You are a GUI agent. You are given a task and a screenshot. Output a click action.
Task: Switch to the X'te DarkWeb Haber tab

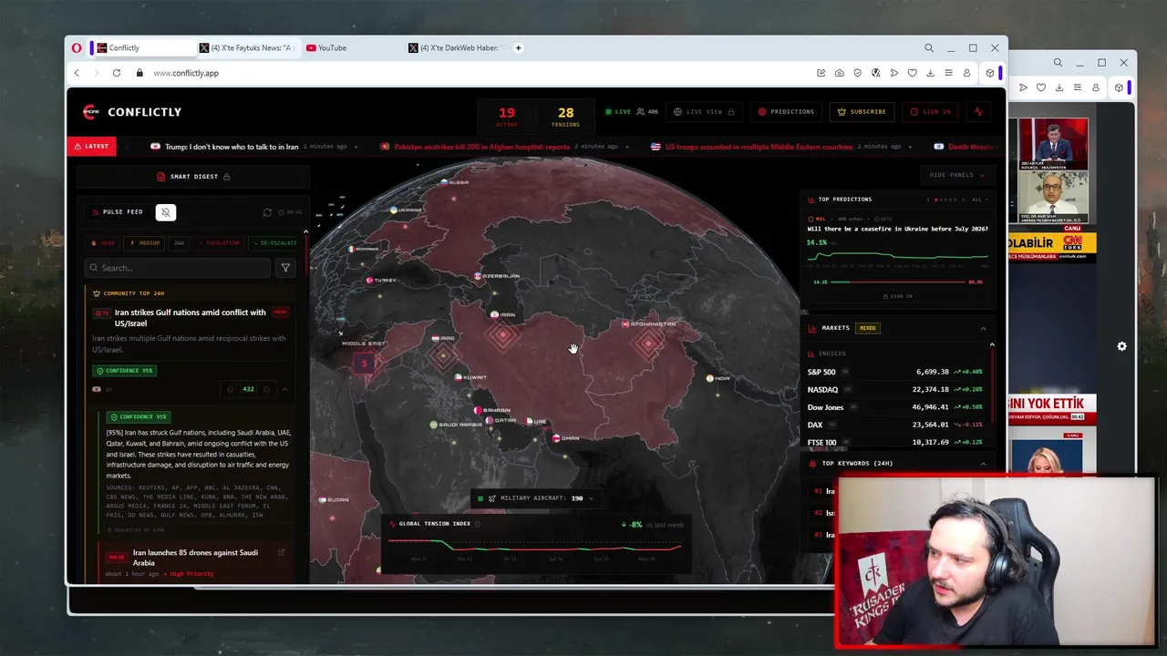pos(456,48)
